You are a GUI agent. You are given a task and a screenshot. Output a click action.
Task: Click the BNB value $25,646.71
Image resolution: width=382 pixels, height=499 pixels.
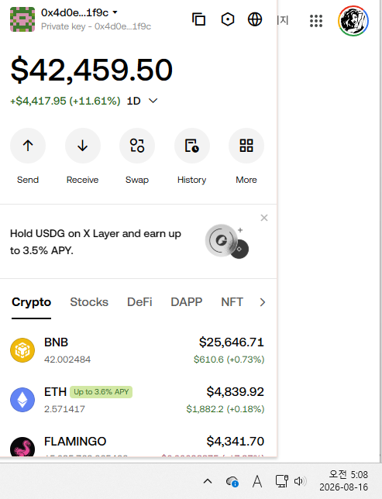(x=232, y=342)
